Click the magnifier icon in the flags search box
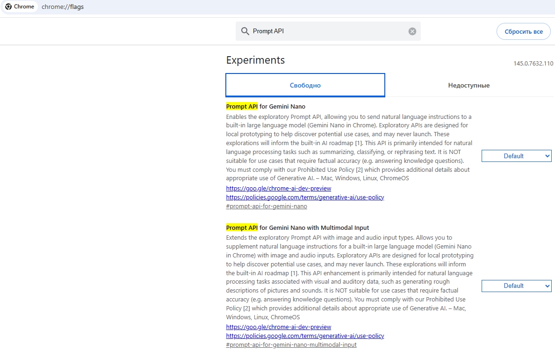Screen dimensions: 555x352 (x=245, y=31)
